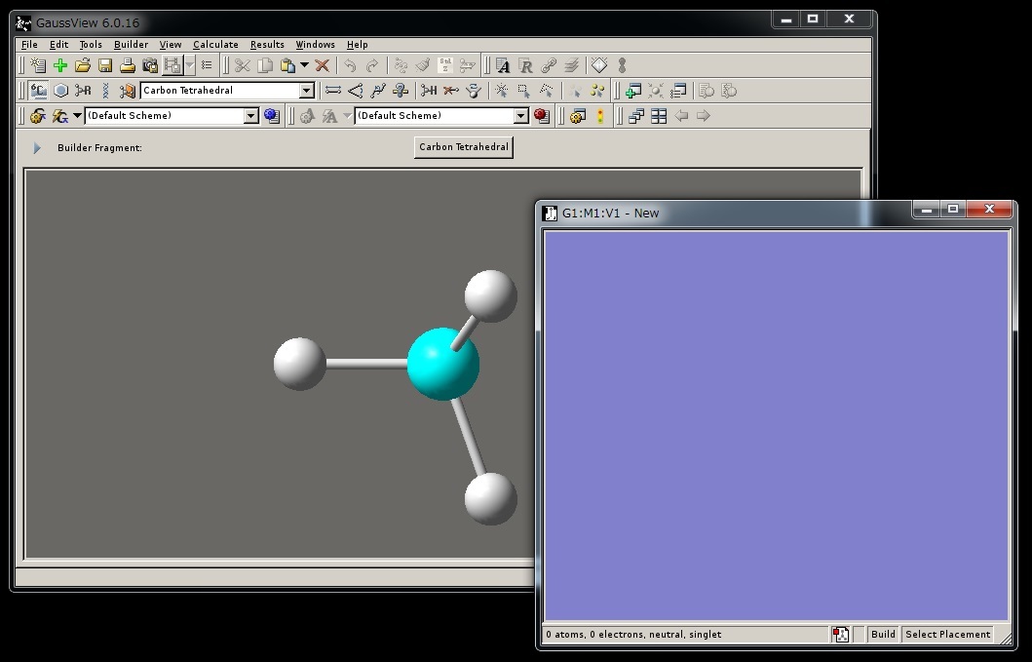Open a file with the folder icon
The image size is (1032, 662).
[83, 65]
